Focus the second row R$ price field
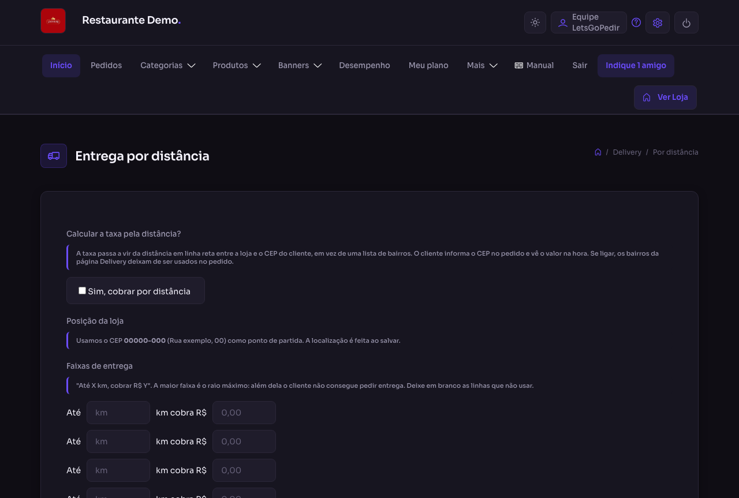Viewport: 739px width, 498px height. [x=244, y=441]
